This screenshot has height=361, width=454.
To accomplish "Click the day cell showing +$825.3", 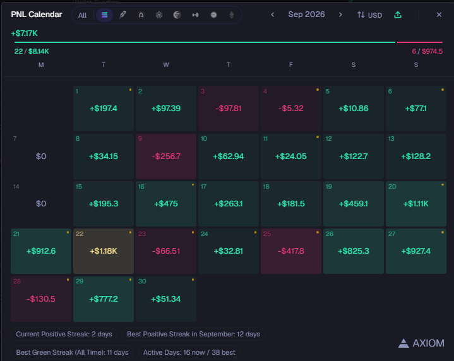I will (x=354, y=251).
